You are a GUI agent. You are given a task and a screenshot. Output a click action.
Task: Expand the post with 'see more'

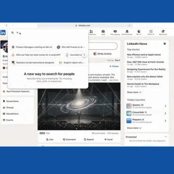[114, 80]
